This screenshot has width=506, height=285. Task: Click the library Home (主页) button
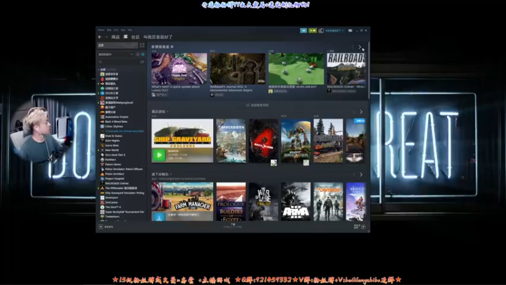tap(118, 45)
